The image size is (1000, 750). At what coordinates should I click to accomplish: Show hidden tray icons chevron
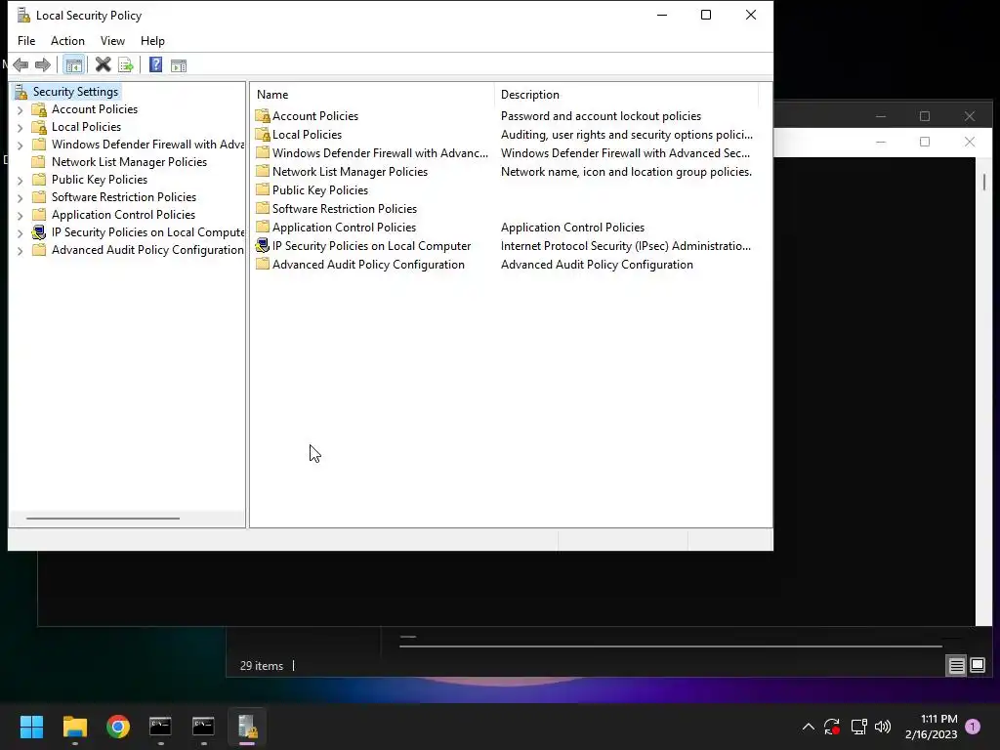(x=808, y=727)
